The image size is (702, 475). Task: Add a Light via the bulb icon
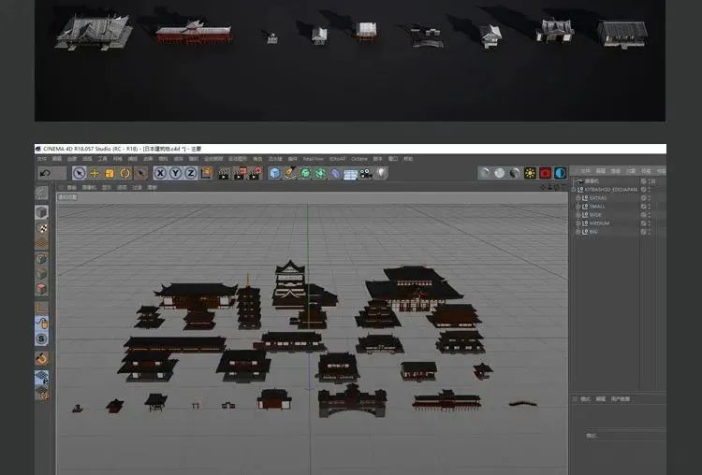tap(381, 173)
